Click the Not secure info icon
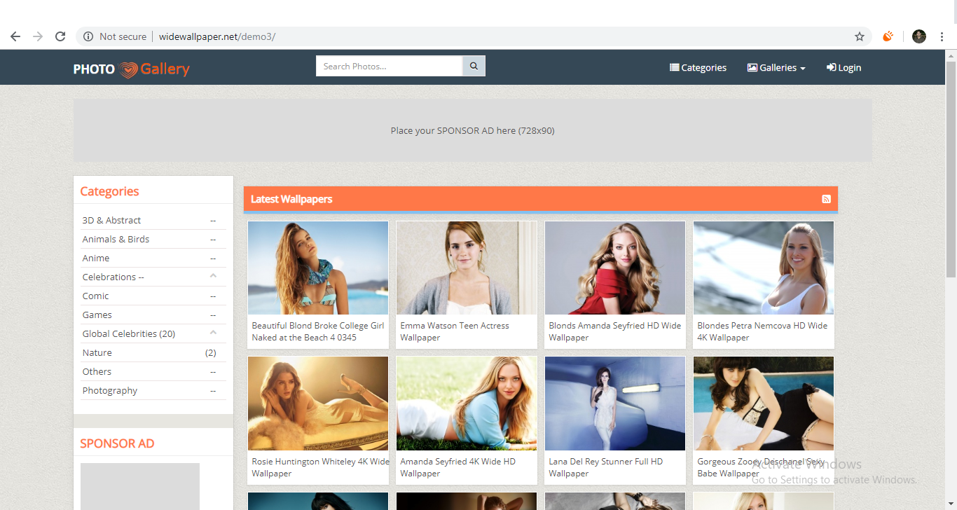Screen dimensions: 957x510 88,36
